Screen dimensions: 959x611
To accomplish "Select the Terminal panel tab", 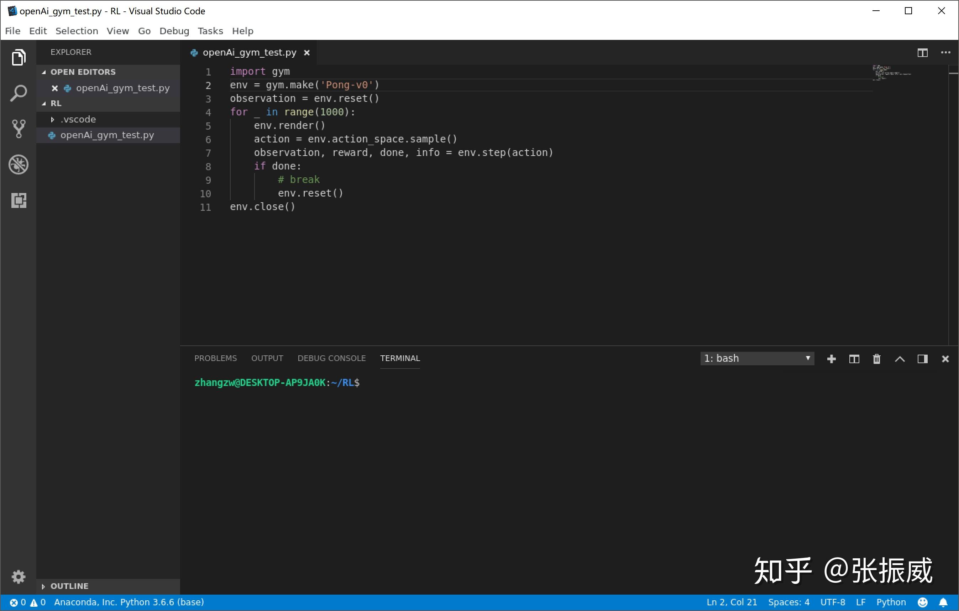I will pyautogui.click(x=400, y=358).
